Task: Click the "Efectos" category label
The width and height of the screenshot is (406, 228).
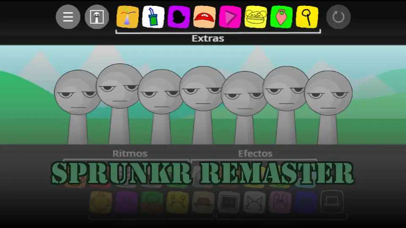Action: [255, 154]
